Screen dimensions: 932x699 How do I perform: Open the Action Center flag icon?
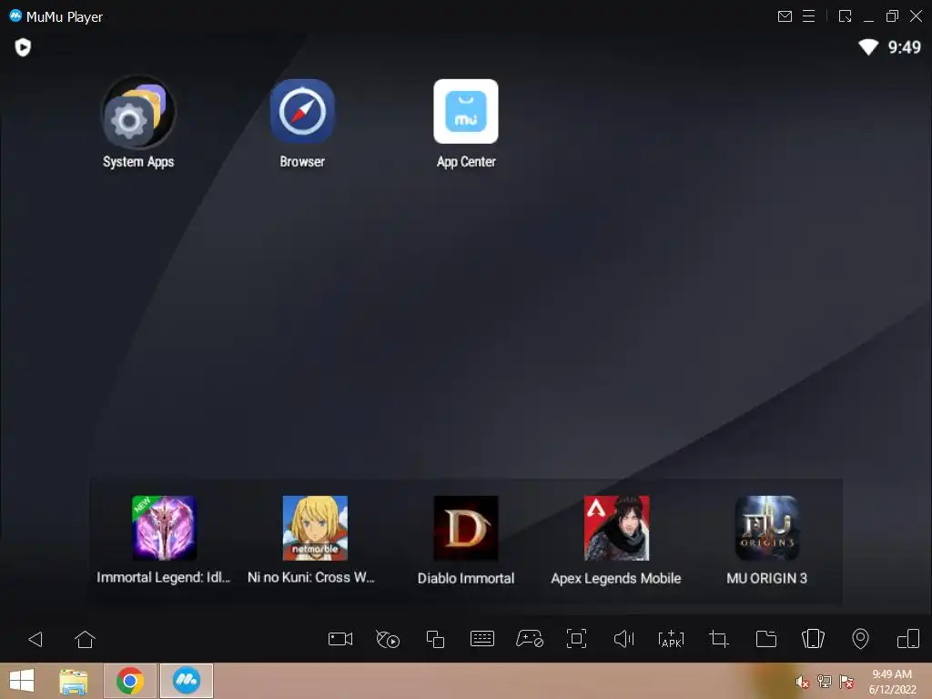(x=846, y=681)
